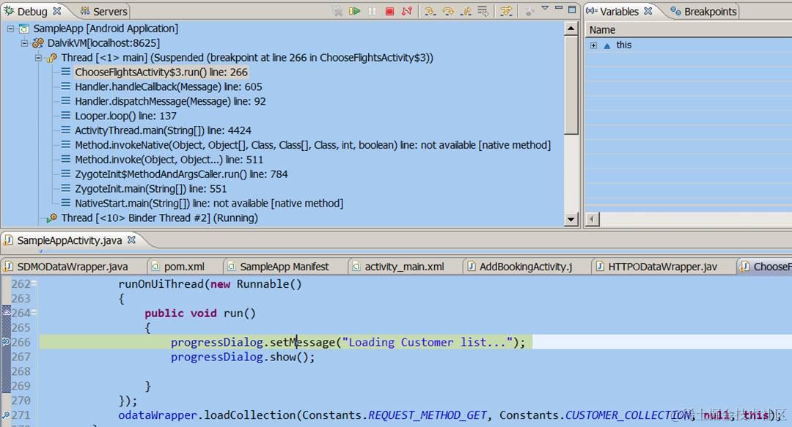
Task: Click Remove All Terminated Launches icon
Action: coord(337,10)
